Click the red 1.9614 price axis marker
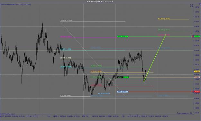The width and height of the screenshot is (201, 121). click(x=197, y=92)
